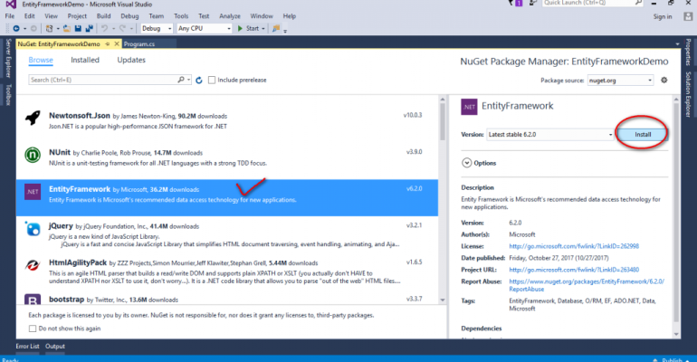The height and width of the screenshot is (362, 697).
Task: Click the Sign in link
Action: pyautogui.click(x=663, y=17)
